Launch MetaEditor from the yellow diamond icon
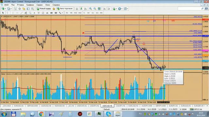209x117 pixels. [54, 9]
